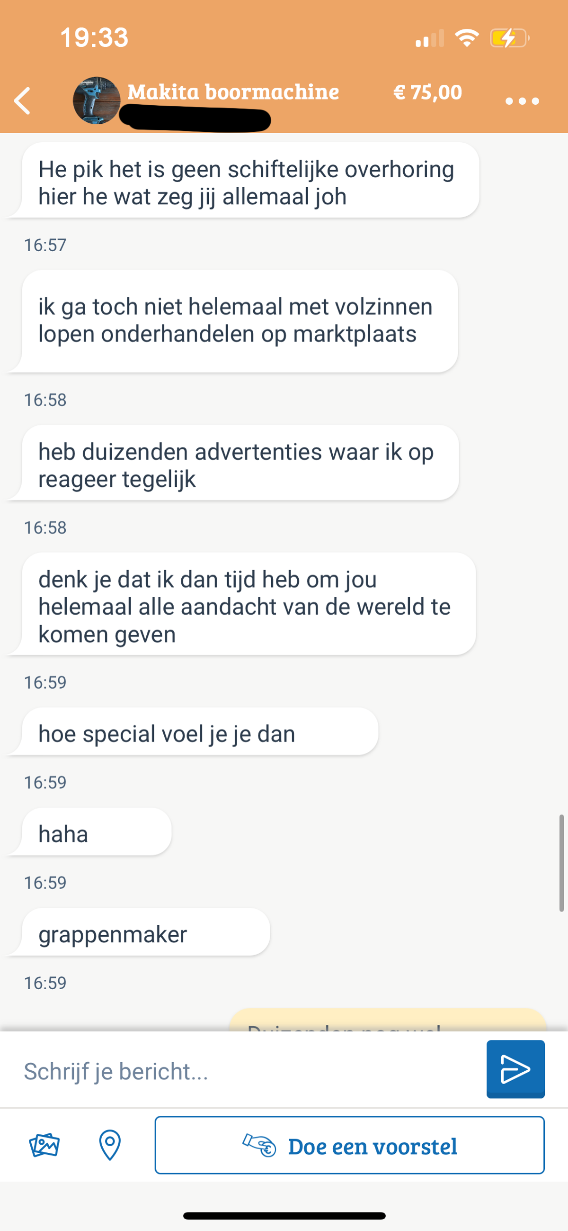The width and height of the screenshot is (568, 1231).
Task: Tap the € 75,00 price label
Action: click(428, 92)
